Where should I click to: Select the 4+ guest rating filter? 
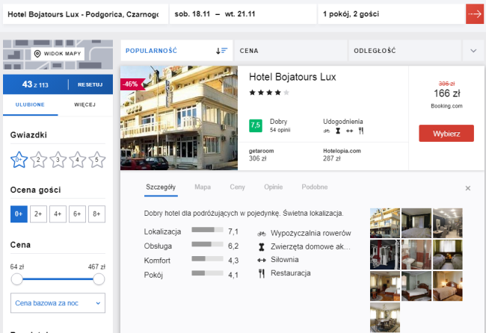pyautogui.click(x=57, y=214)
